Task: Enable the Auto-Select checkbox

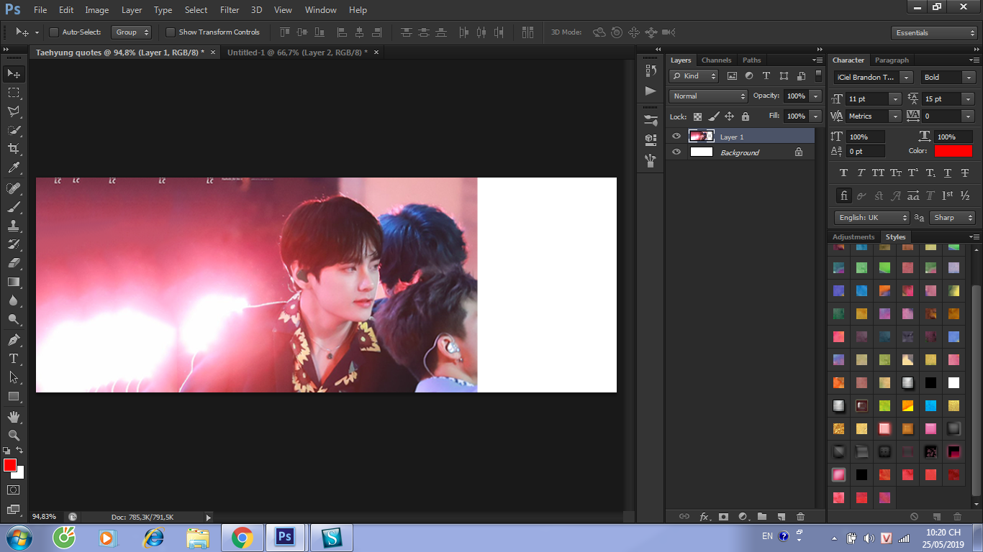Action: pyautogui.click(x=54, y=32)
